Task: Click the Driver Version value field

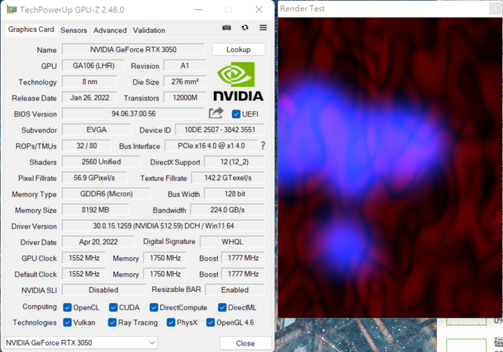Action: pos(163,226)
